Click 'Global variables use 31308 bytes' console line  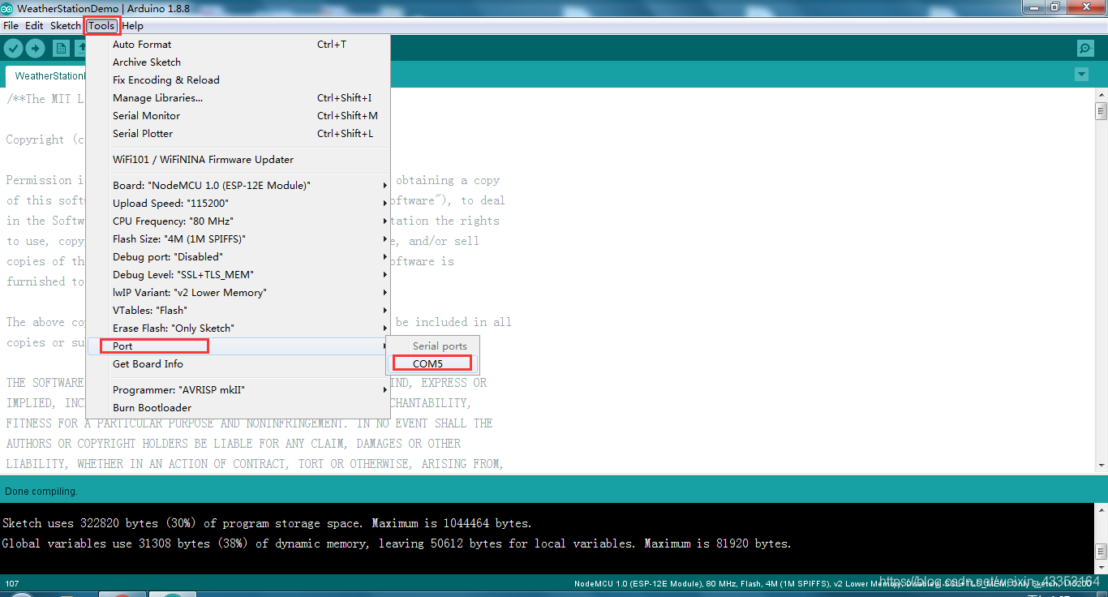pyautogui.click(x=397, y=543)
